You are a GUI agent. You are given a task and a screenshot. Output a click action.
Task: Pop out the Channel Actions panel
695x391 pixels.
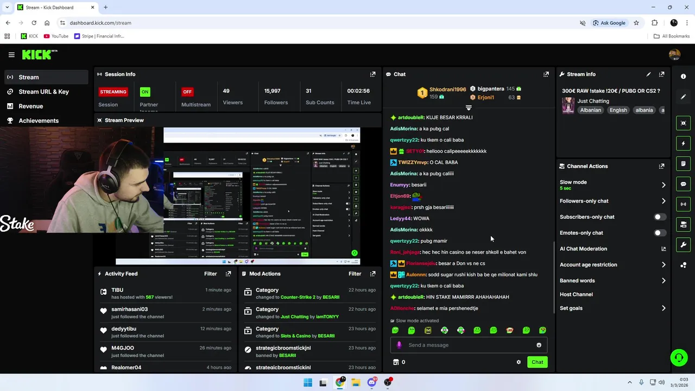pos(661,166)
